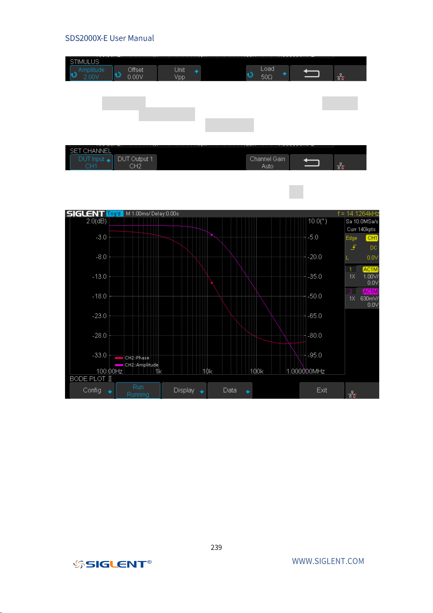
Task: Click the frequency readout f = 14.1264kHz
Action: (x=358, y=214)
